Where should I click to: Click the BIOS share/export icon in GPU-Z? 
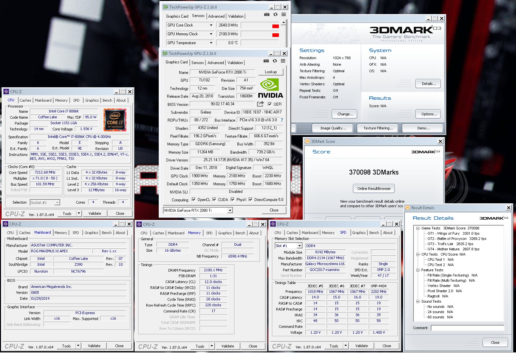click(x=260, y=104)
